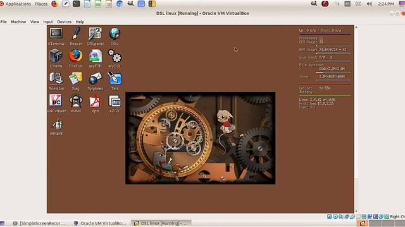Viewport: 405px width, 227px height.
Task: Open the Machine menu
Action: 18,21
